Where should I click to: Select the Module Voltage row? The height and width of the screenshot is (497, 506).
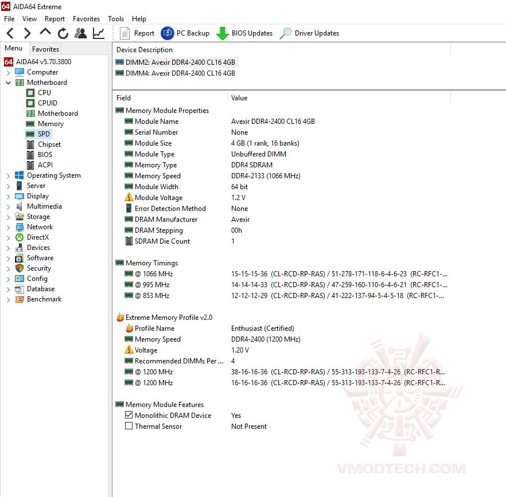281,197
